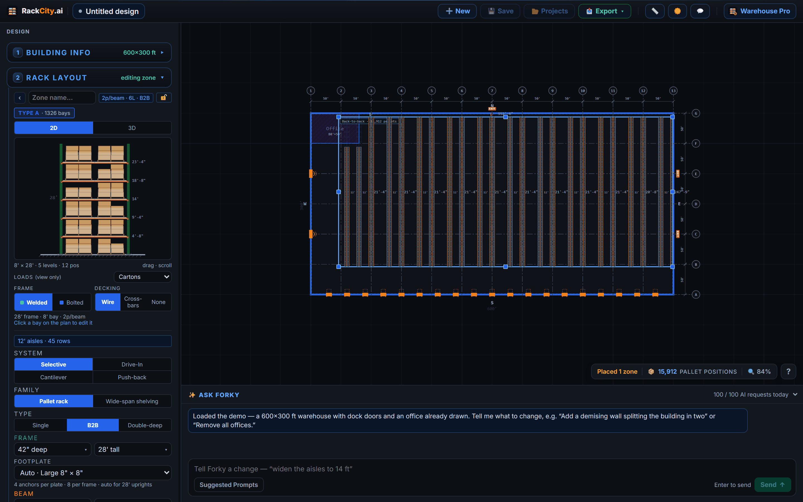Click grid column marker 13
The image size is (803, 502).
(x=673, y=91)
